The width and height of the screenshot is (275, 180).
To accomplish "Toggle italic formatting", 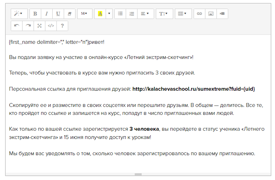I will (x=46, y=14).
